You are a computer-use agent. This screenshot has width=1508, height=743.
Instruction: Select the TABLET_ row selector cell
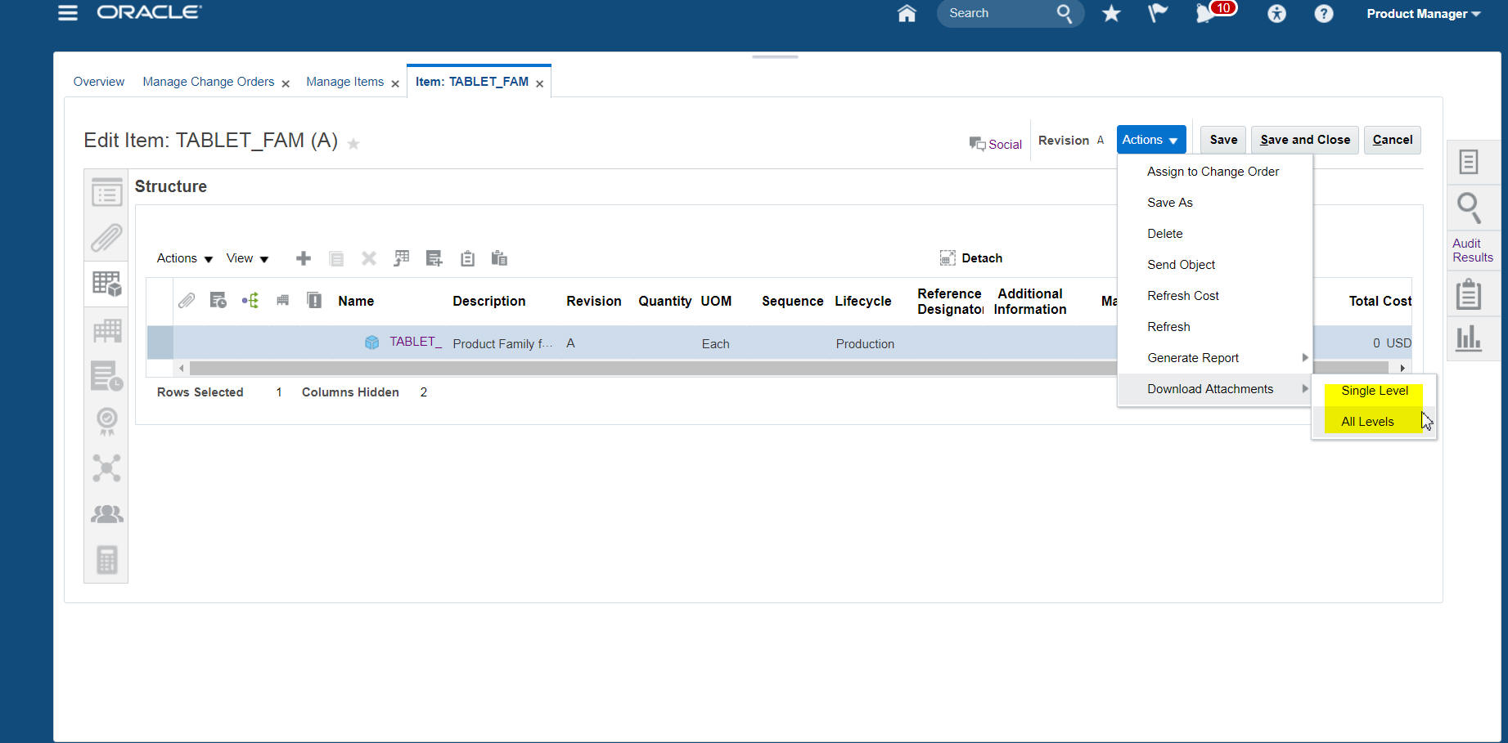(x=160, y=342)
